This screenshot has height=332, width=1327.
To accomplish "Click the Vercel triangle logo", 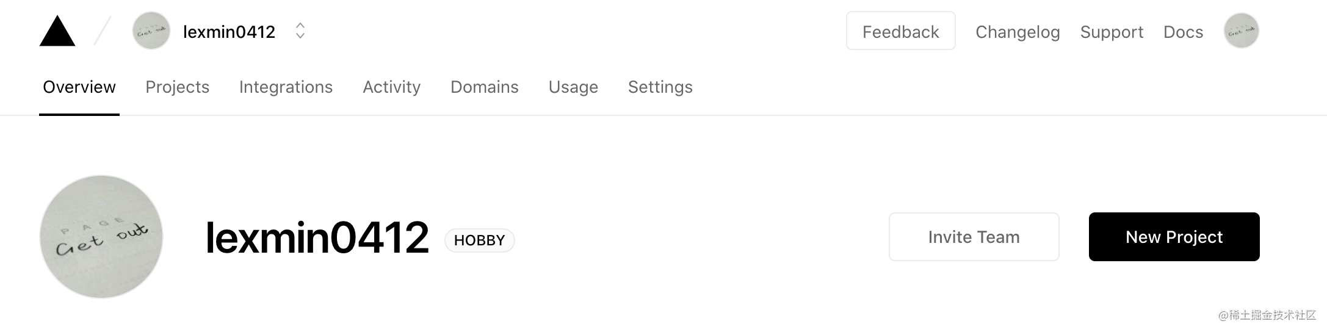I will [x=57, y=31].
